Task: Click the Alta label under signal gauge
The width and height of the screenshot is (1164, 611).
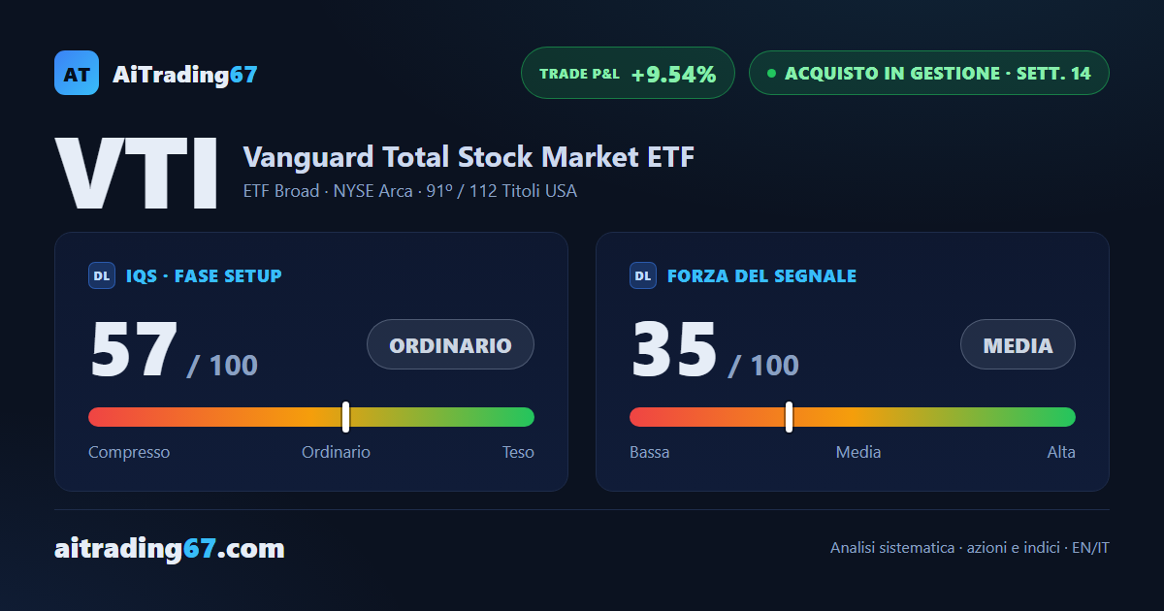Action: coord(1061,452)
